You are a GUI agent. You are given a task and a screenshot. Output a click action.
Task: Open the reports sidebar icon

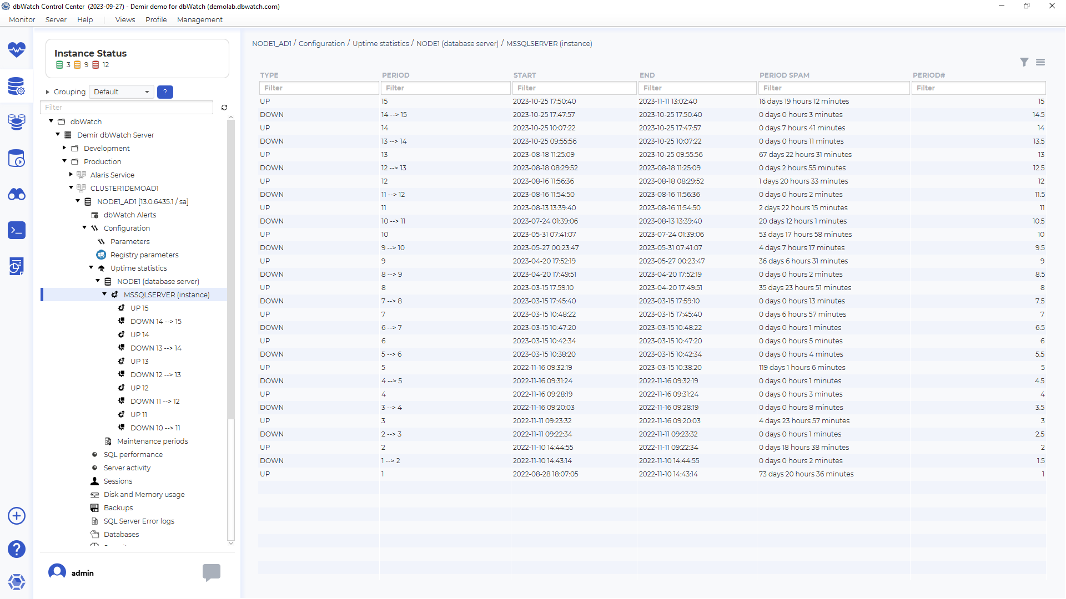pos(17,266)
